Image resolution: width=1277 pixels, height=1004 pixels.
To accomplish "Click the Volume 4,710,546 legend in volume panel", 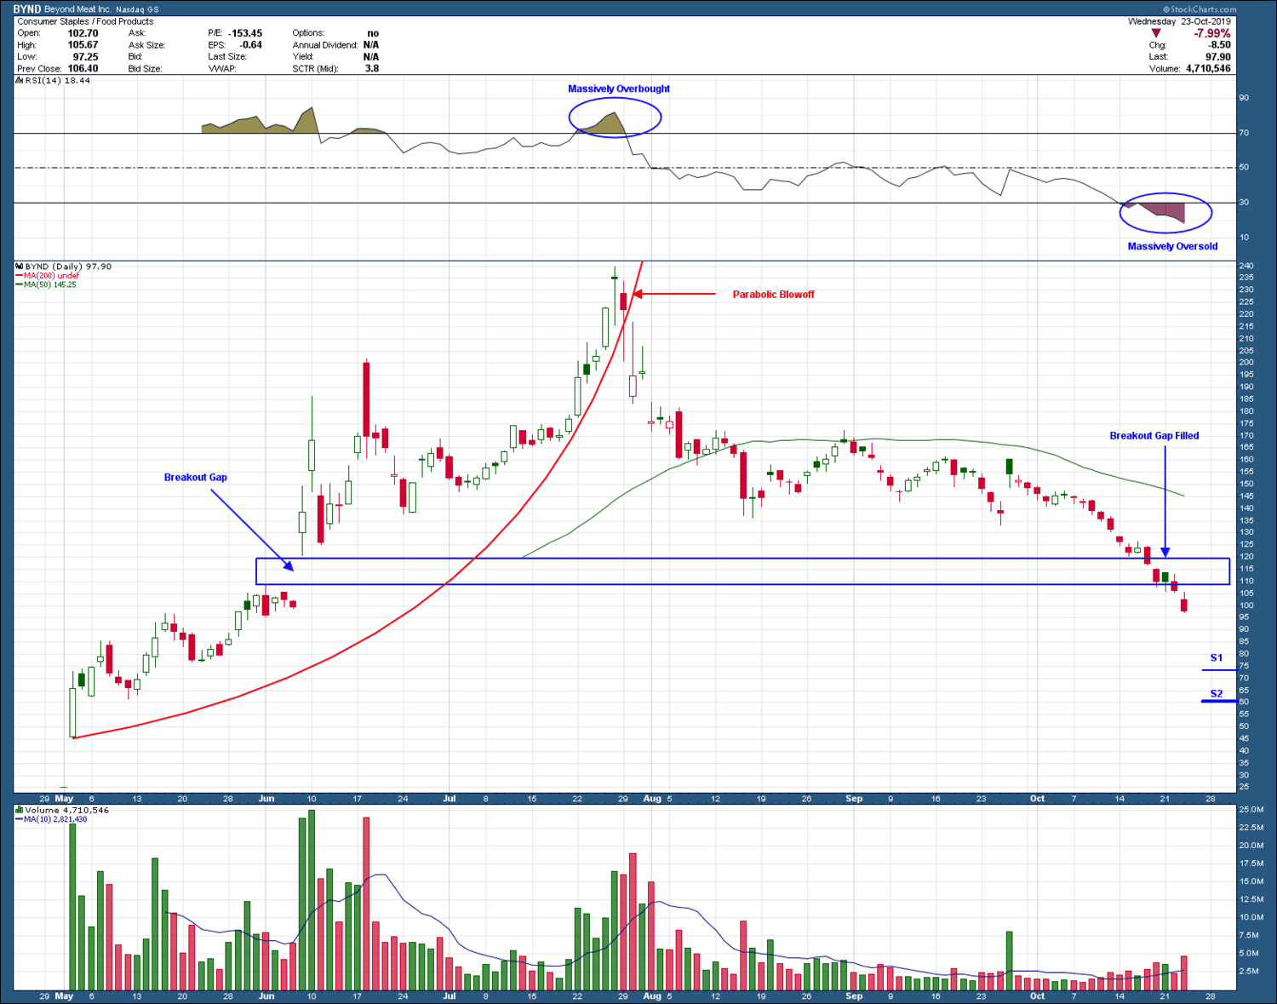I will [x=66, y=810].
